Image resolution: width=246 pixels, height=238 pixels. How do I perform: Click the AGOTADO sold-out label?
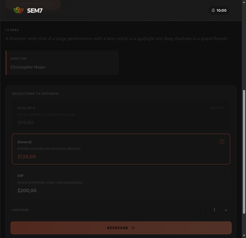217,108
